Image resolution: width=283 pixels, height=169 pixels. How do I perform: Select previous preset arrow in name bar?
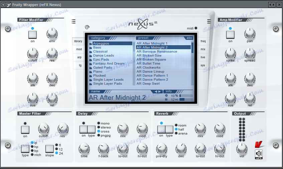156,91
